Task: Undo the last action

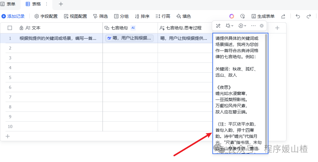Action: 298,16
